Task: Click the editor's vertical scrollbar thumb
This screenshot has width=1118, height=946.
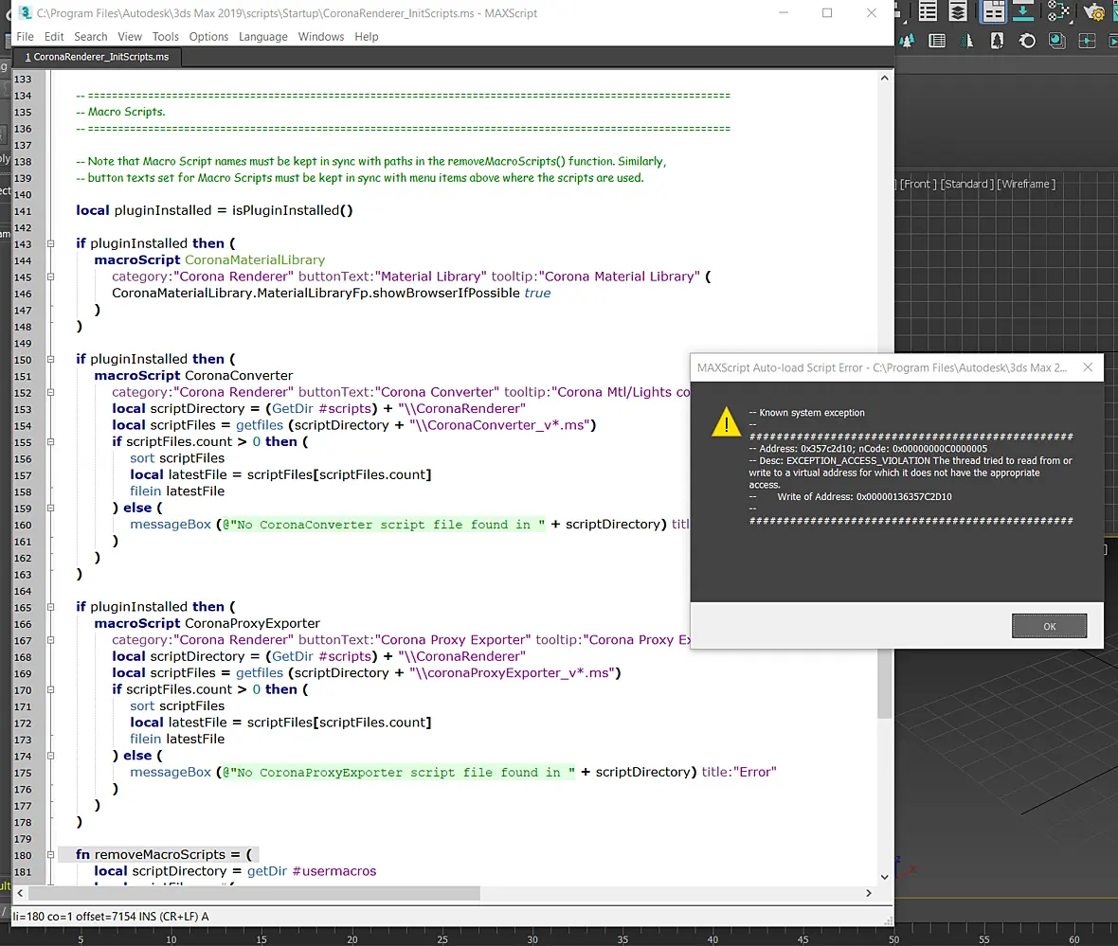Action: click(884, 683)
